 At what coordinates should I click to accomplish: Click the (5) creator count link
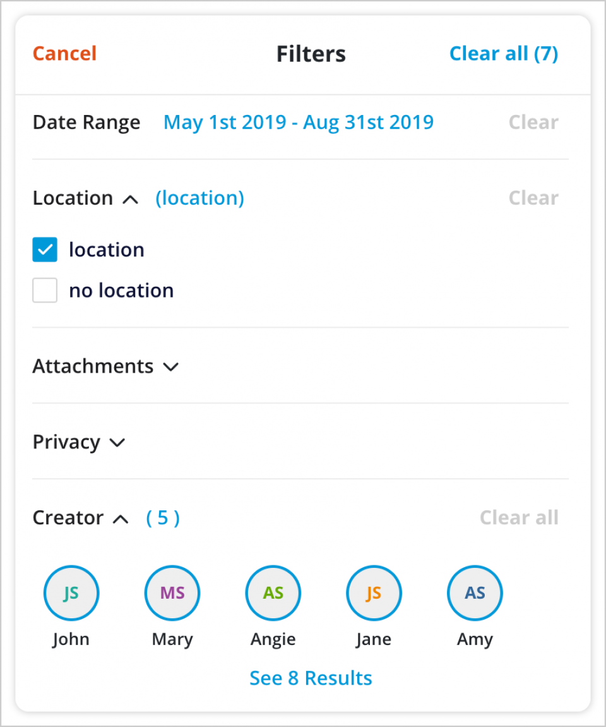[x=162, y=518]
